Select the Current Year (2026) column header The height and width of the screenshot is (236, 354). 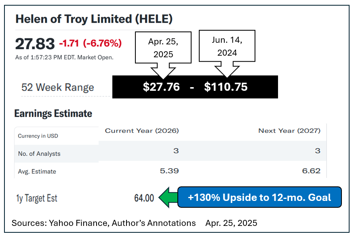tap(142, 131)
